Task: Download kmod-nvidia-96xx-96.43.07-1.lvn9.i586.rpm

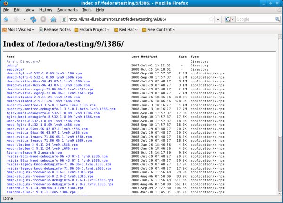Action: [47, 129]
